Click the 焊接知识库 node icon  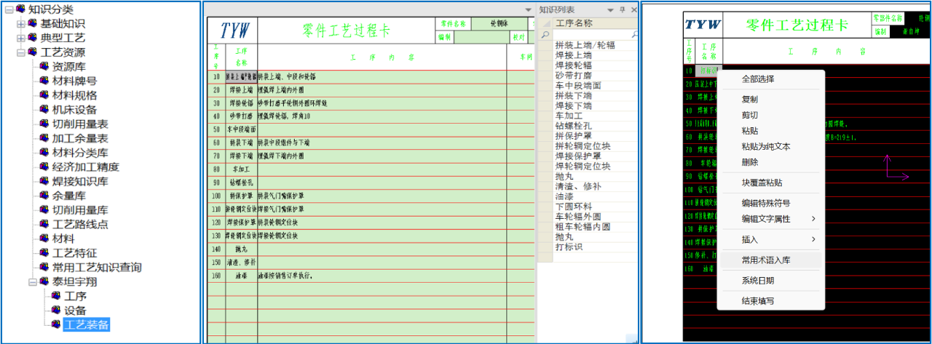click(x=44, y=181)
